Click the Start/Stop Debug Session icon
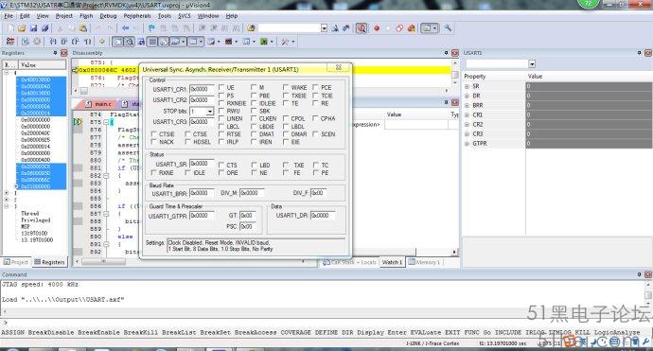The height and width of the screenshot is (351, 653). point(362,28)
